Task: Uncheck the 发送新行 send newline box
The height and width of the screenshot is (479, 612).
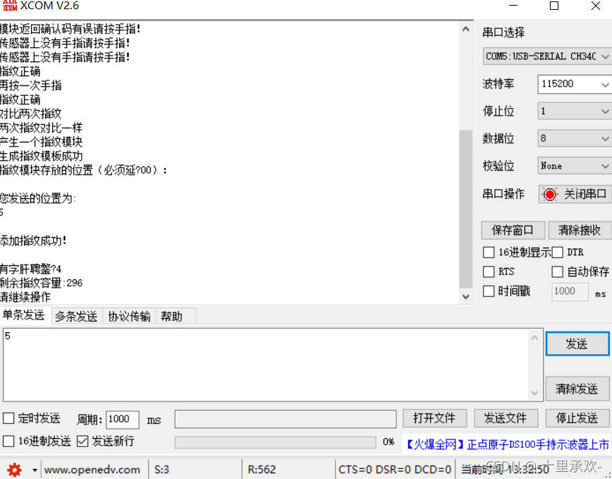Action: click(x=82, y=441)
